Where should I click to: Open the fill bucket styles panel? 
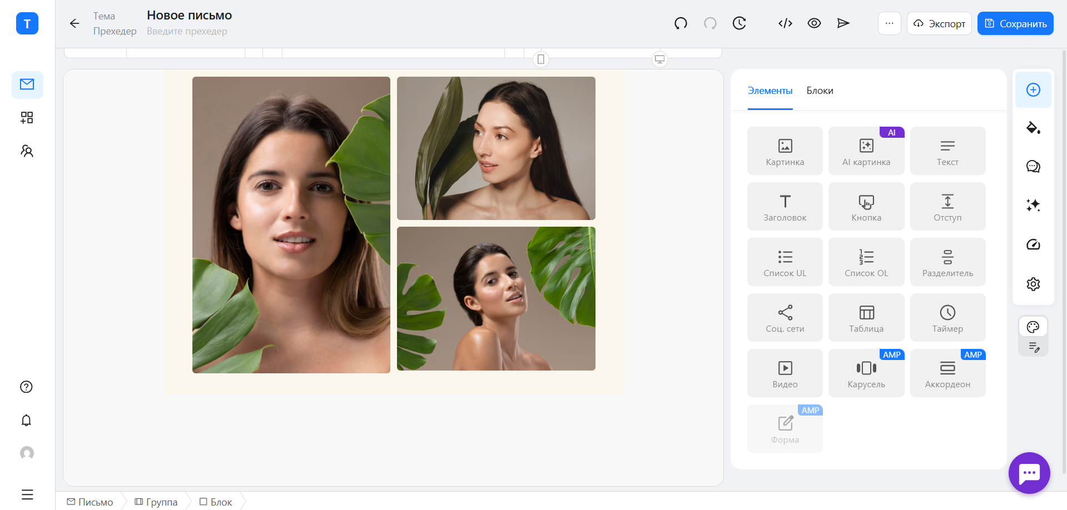point(1033,128)
